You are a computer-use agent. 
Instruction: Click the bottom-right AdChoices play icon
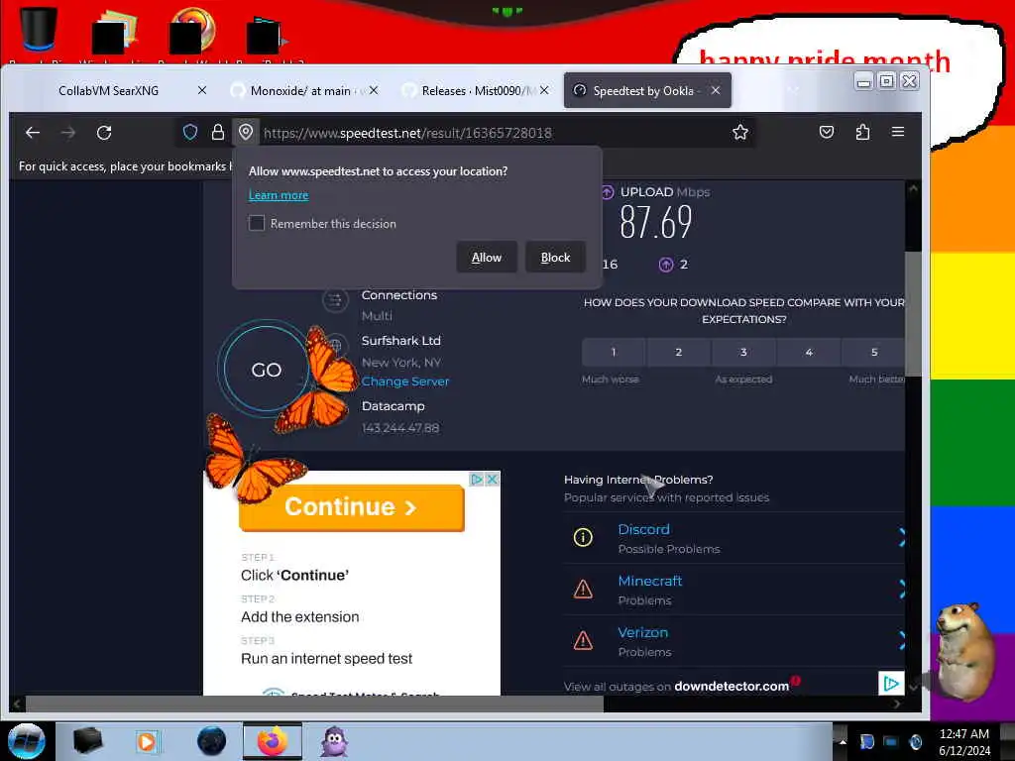point(891,684)
